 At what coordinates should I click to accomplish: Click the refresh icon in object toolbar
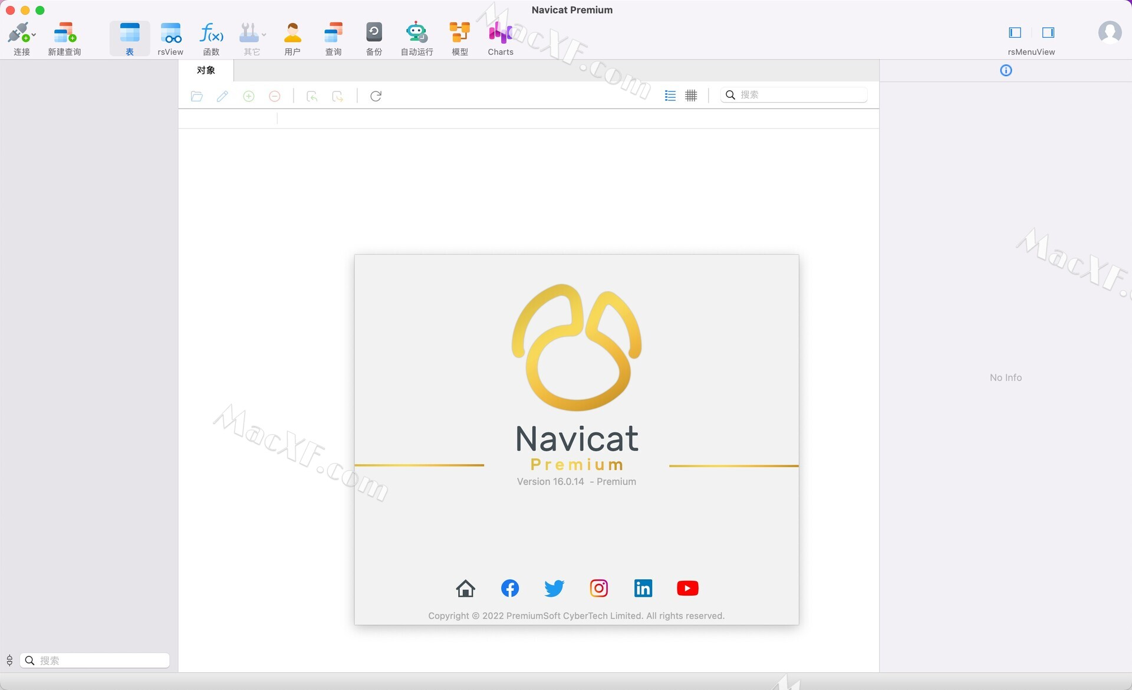coord(376,96)
